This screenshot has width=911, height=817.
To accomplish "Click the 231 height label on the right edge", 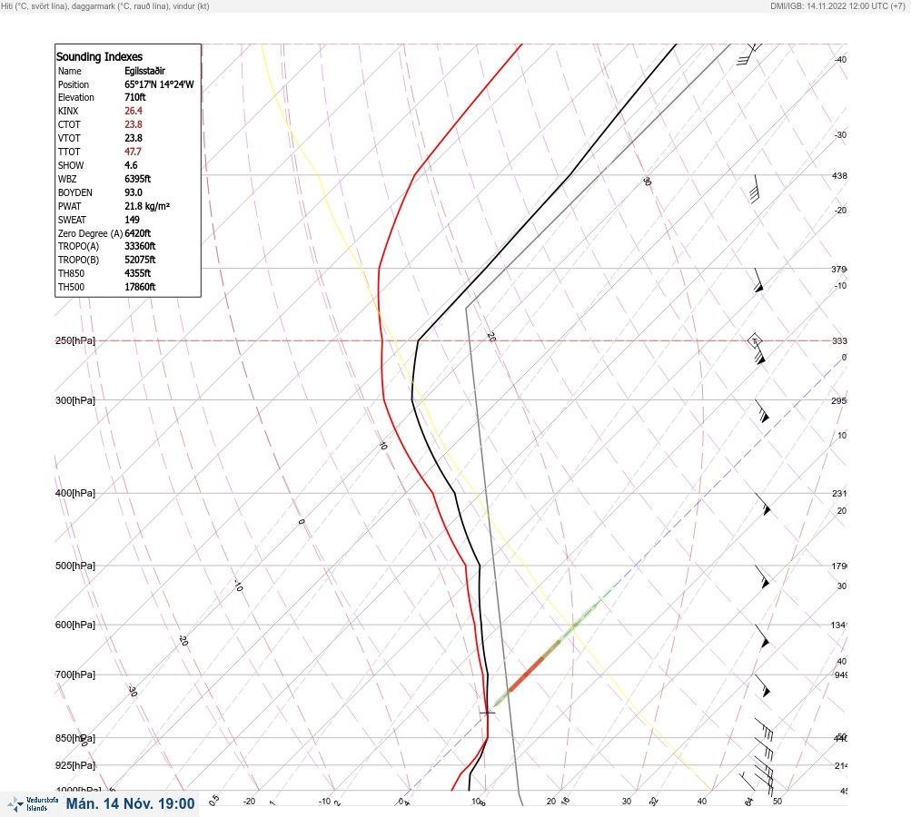I will coord(839,494).
